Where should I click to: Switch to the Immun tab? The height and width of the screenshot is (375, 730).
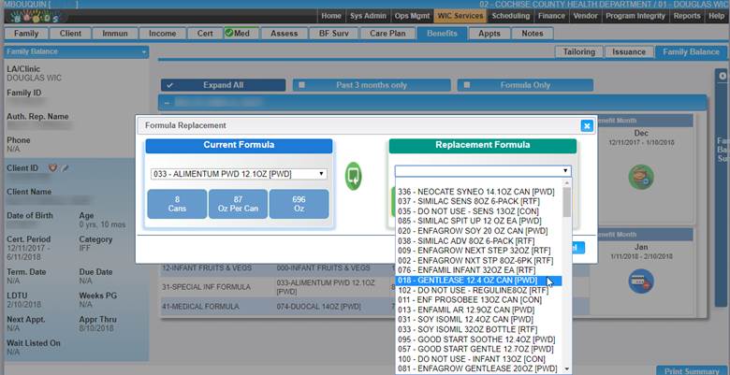[115, 34]
